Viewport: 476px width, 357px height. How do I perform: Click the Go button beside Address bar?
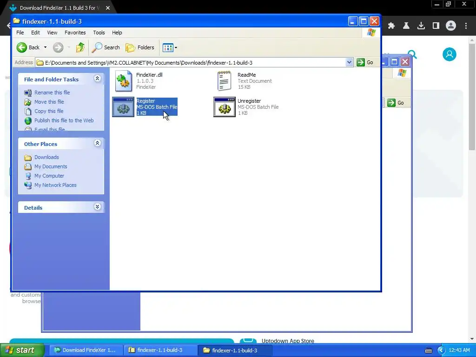click(x=365, y=63)
